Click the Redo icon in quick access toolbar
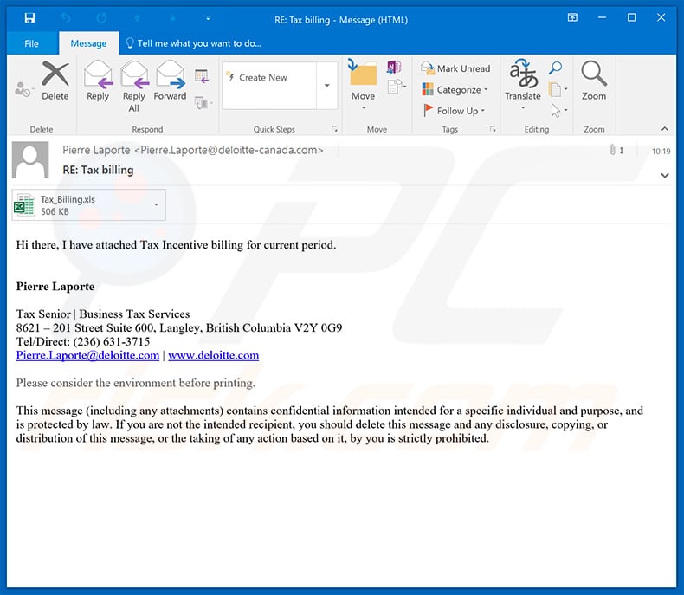The height and width of the screenshot is (595, 684). [x=101, y=18]
